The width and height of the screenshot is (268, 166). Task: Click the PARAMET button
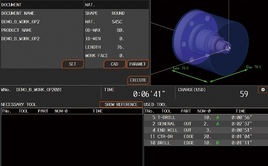coord(138,64)
